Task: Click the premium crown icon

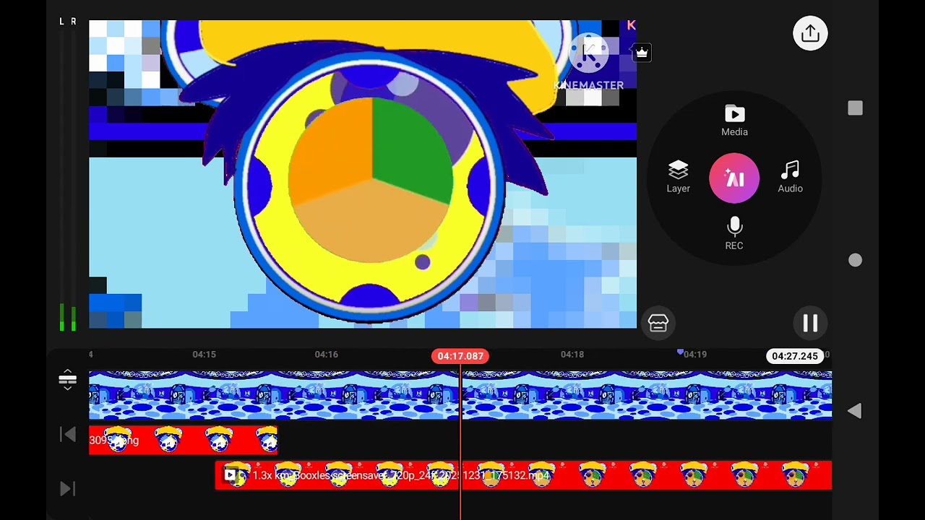Action: click(642, 53)
